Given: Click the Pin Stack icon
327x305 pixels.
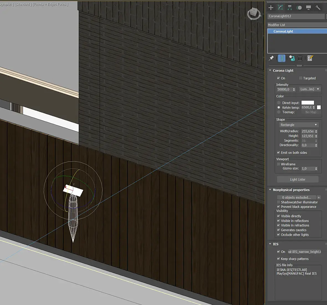Looking at the screenshot, I should 271,58.
